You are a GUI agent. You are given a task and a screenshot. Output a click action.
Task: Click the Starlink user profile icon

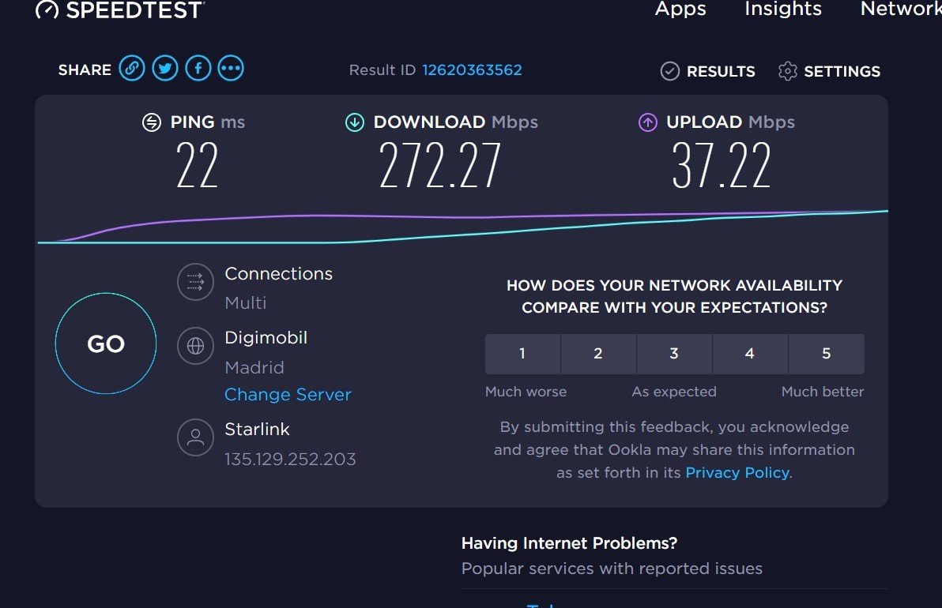pyautogui.click(x=195, y=437)
